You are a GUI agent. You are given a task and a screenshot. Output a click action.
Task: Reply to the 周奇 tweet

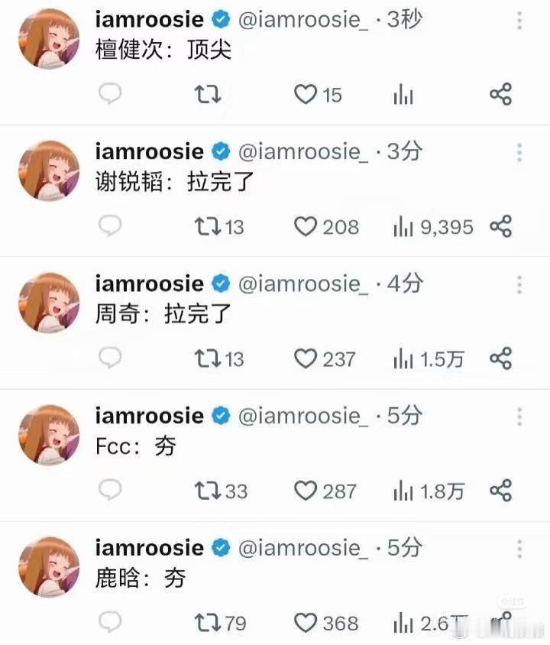[x=110, y=358]
